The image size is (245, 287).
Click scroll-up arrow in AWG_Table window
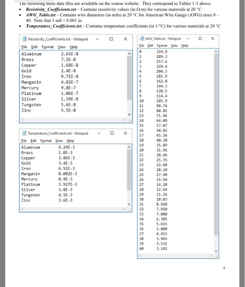[216, 51]
